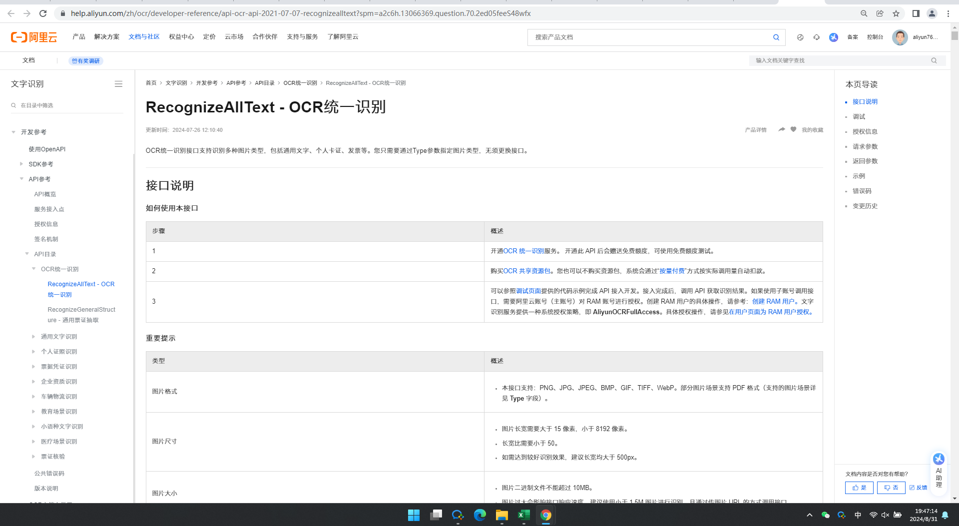Click the 反馈 feedback link
This screenshot has width=959, height=526.
click(x=918, y=488)
